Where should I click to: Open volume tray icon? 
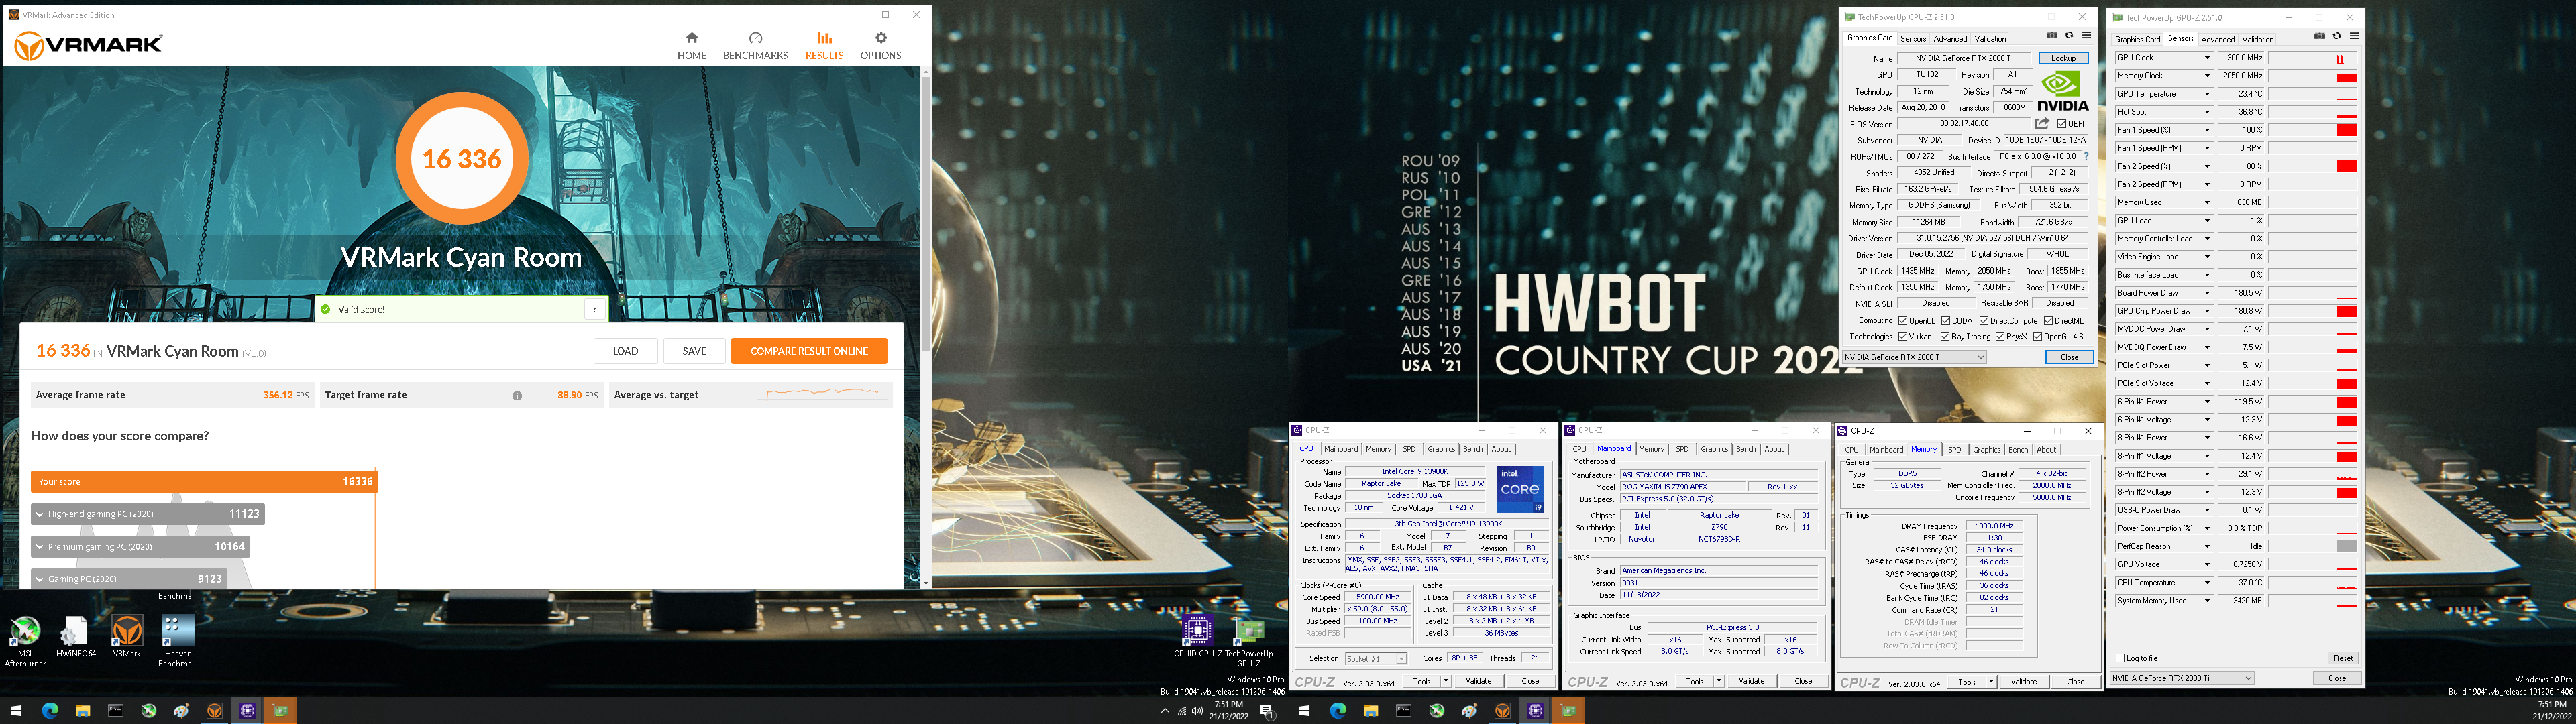pyautogui.click(x=1197, y=711)
